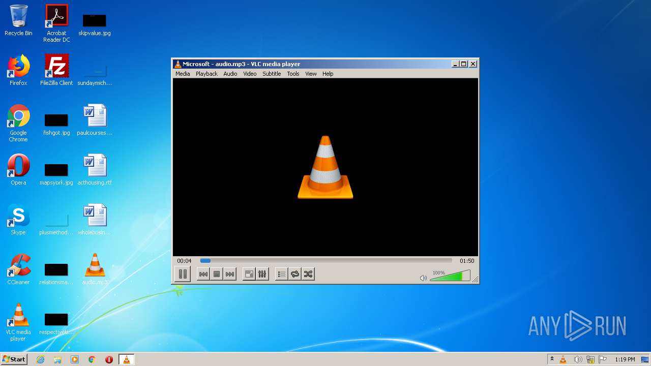Open Action Center flag icon
The image size is (651, 366).
pyautogui.click(x=603, y=359)
